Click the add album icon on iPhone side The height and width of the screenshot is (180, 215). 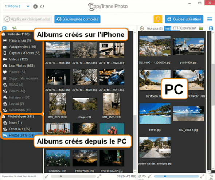pos(15,28)
